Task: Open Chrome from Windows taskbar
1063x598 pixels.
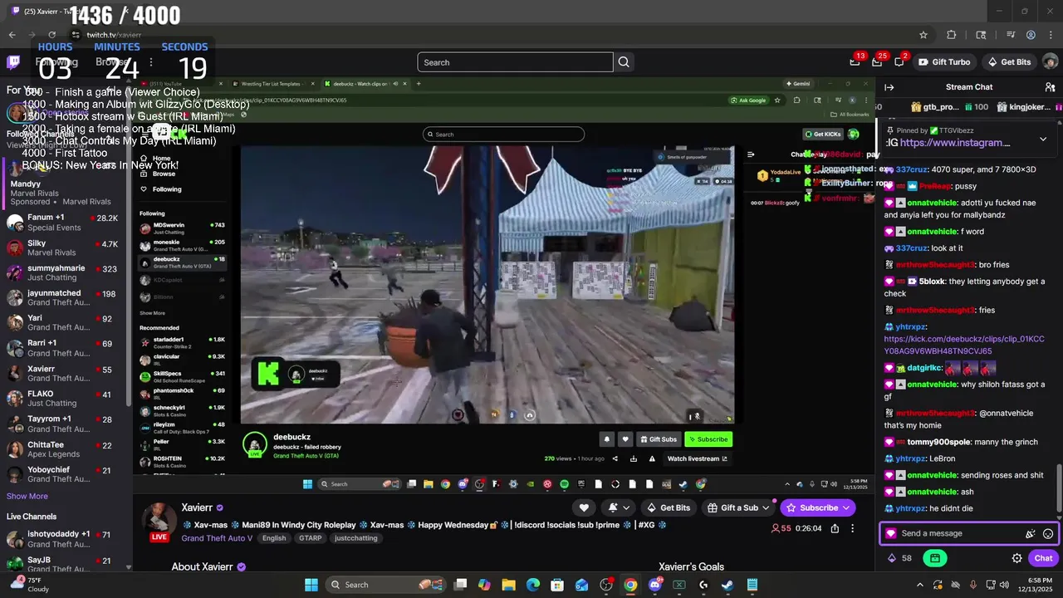Action: click(630, 585)
